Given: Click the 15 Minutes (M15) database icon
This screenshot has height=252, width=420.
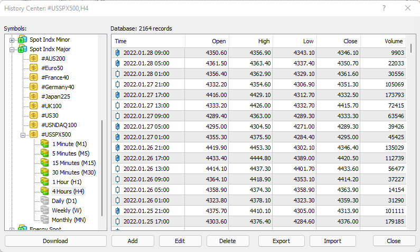Looking at the screenshot, I should pyautogui.click(x=45, y=163).
